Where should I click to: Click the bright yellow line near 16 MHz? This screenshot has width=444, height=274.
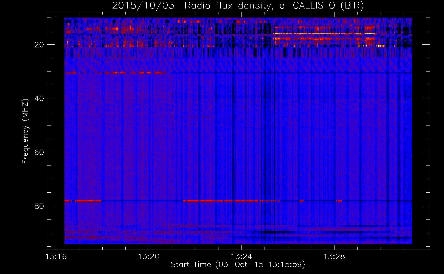pyautogui.click(x=324, y=34)
